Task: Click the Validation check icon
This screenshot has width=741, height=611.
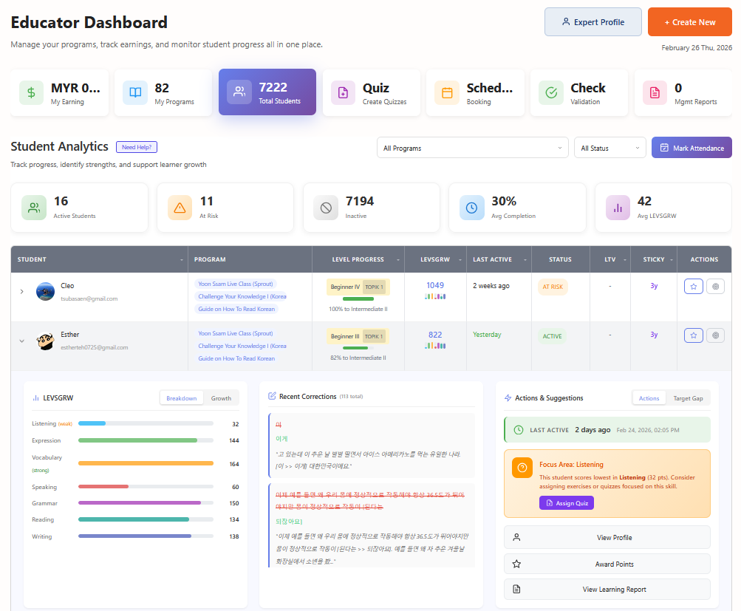Action: (x=551, y=93)
